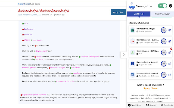Click the green check before functional
Image resolution: width=174 pixels, height=108 pixels.
(x=34, y=59)
